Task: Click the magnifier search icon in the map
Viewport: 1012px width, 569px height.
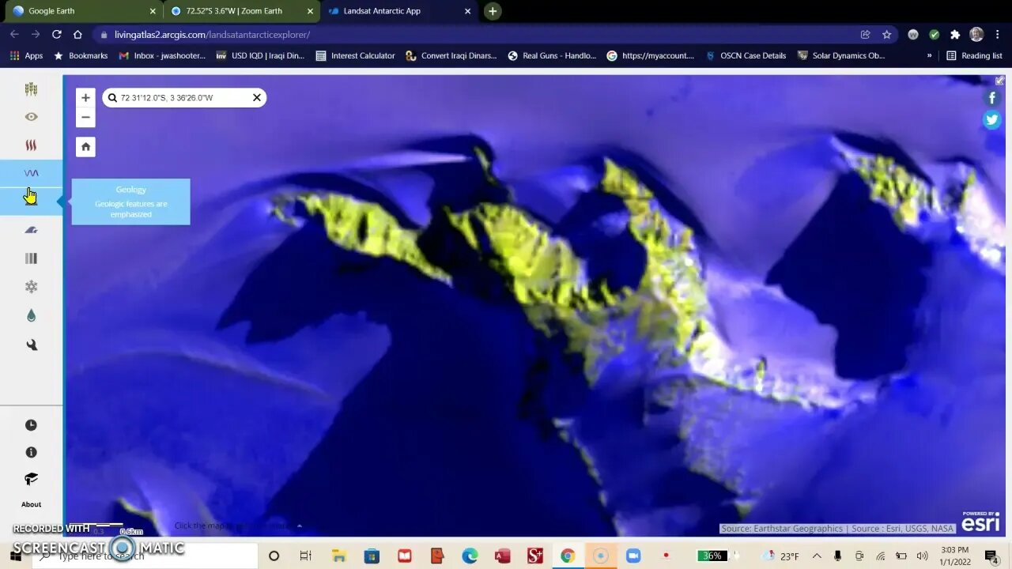Action: [112, 98]
